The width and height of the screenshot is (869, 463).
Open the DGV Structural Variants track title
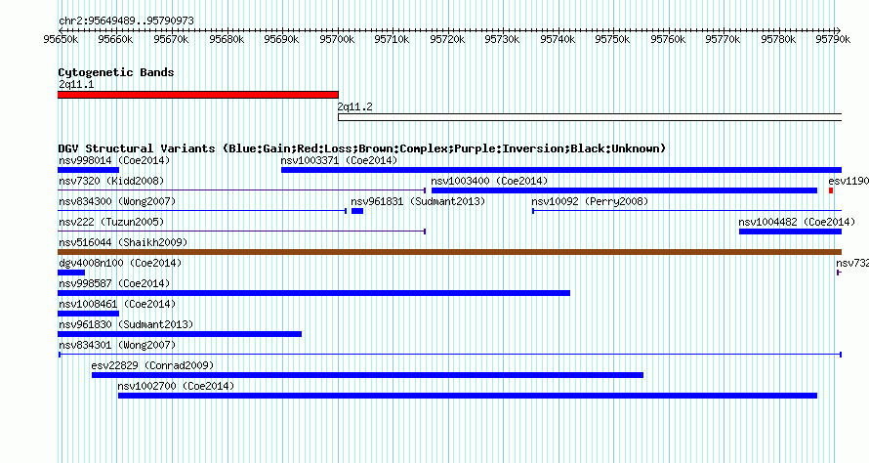[362, 148]
